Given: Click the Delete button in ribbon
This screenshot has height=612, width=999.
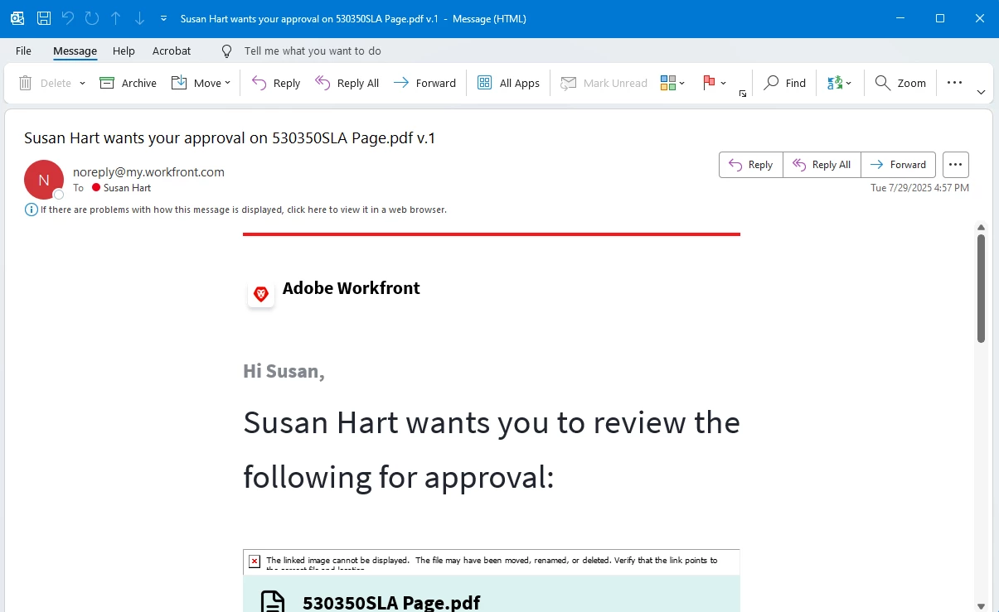Looking at the screenshot, I should pos(45,83).
